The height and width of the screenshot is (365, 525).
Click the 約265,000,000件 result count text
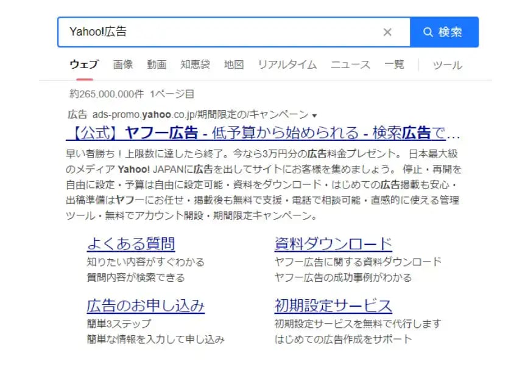[x=107, y=94]
